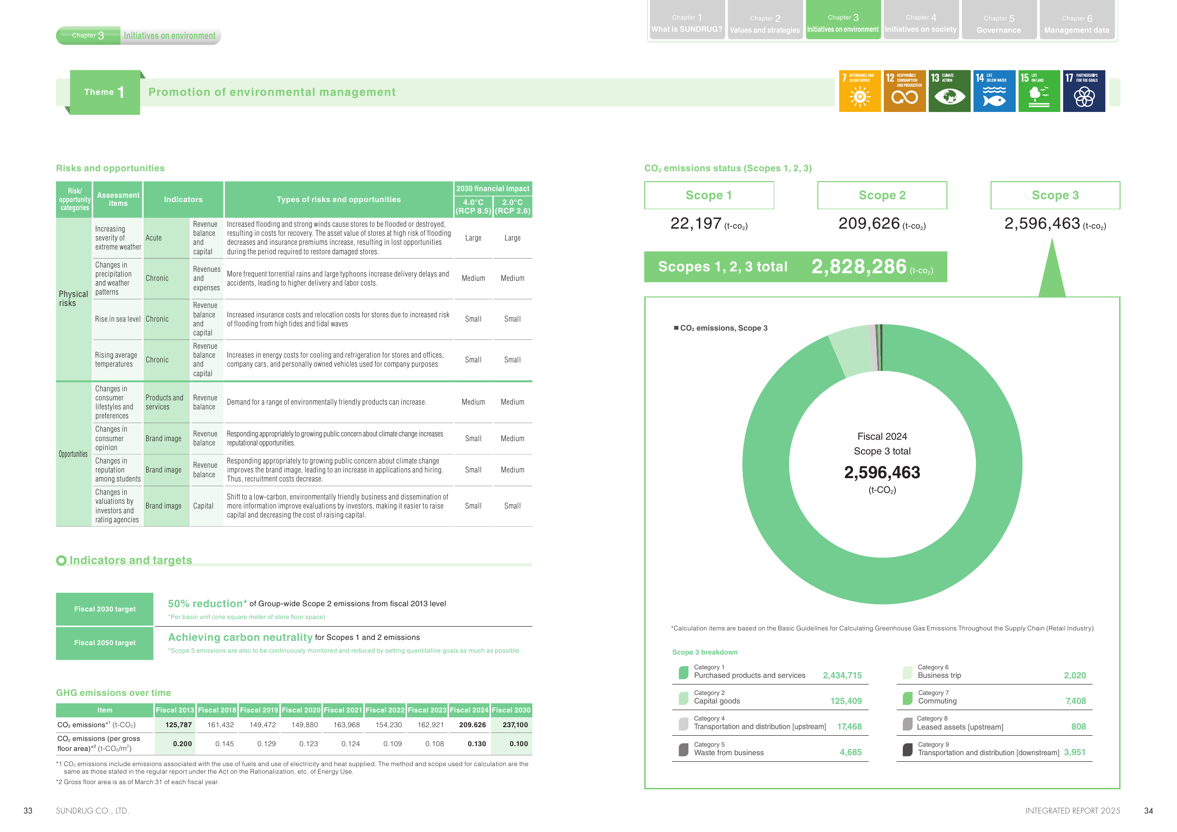Click the SDG 14 Life Below Water icon

click(994, 91)
